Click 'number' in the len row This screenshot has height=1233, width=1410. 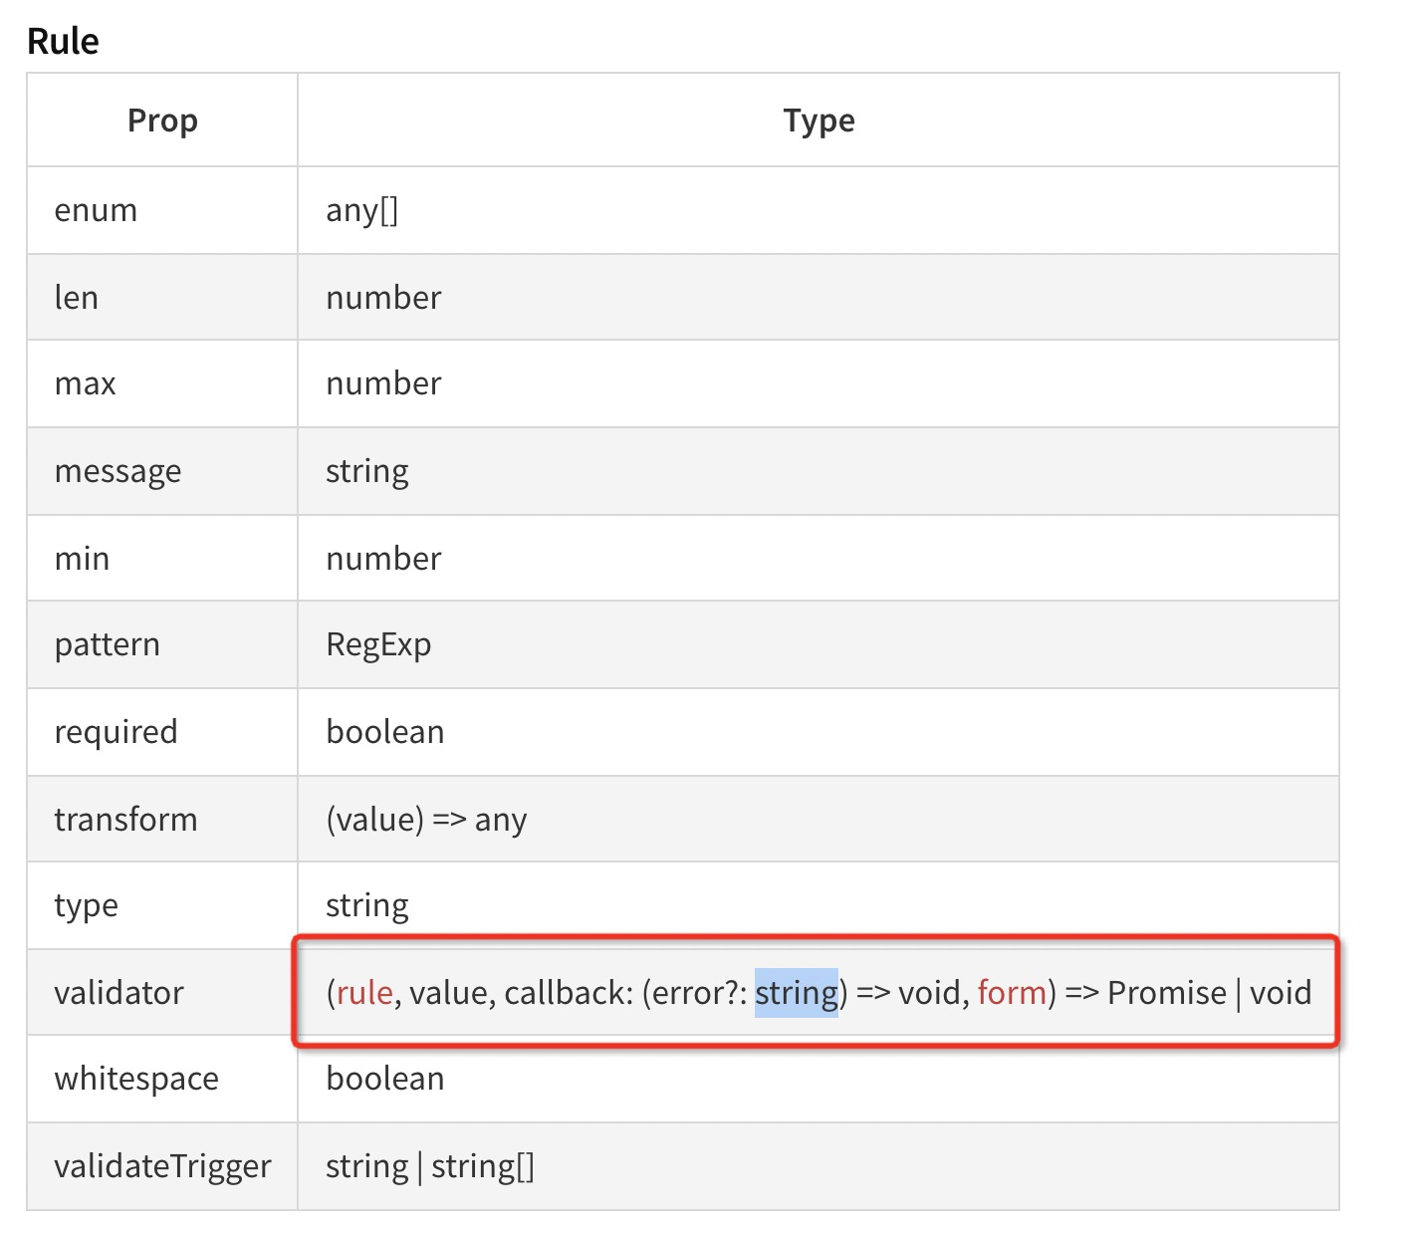click(383, 298)
